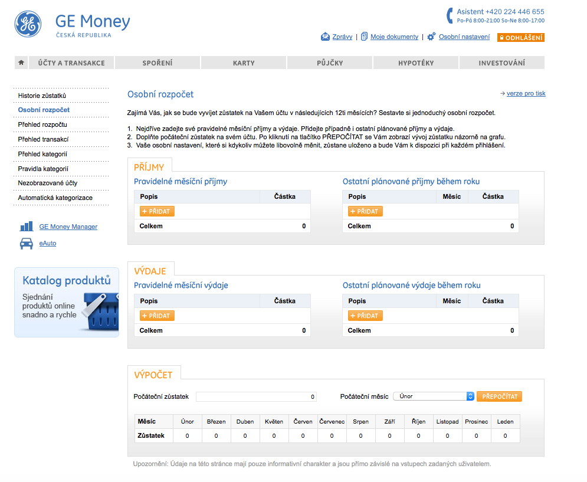Open Nezobrazované účty in sidebar
The width and height of the screenshot is (587, 482).
48,183
